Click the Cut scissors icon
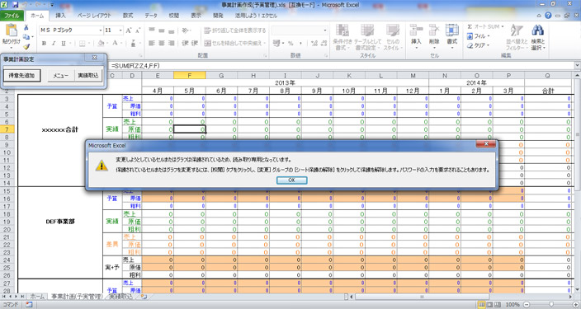The height and width of the screenshot is (309, 581). [26, 28]
